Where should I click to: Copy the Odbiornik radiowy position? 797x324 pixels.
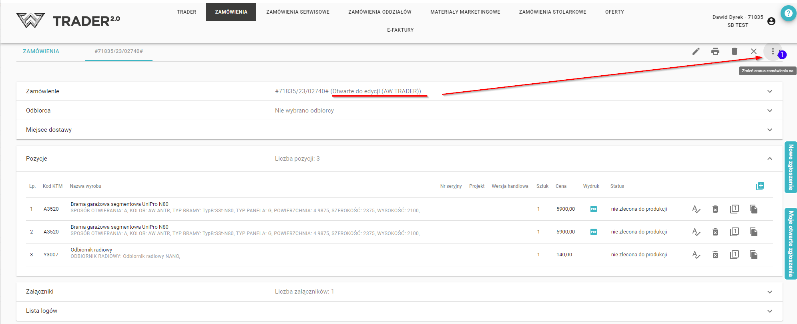click(x=753, y=255)
